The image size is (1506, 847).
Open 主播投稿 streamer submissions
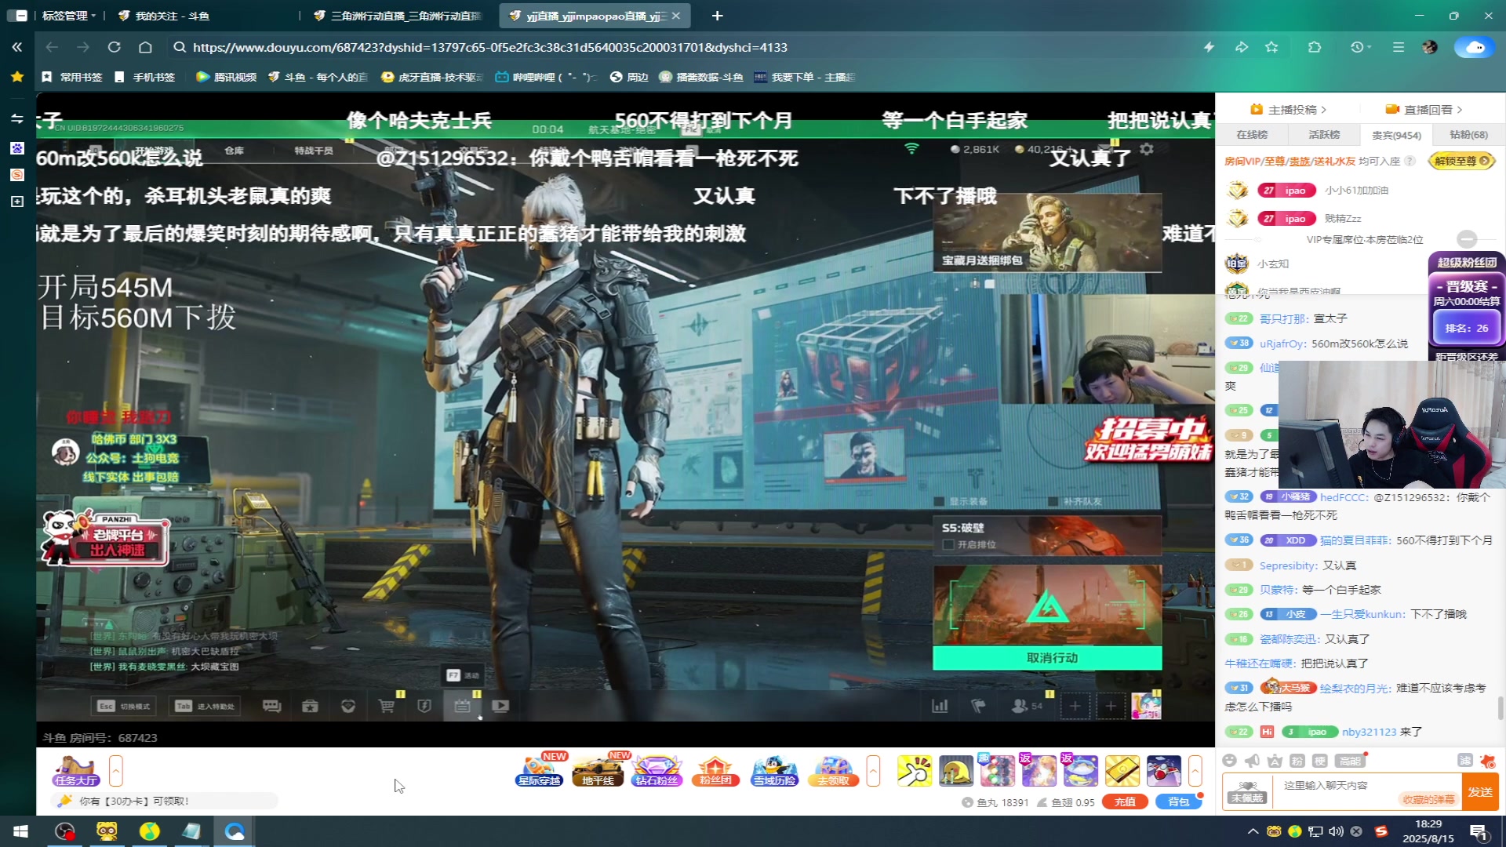[x=1288, y=110]
